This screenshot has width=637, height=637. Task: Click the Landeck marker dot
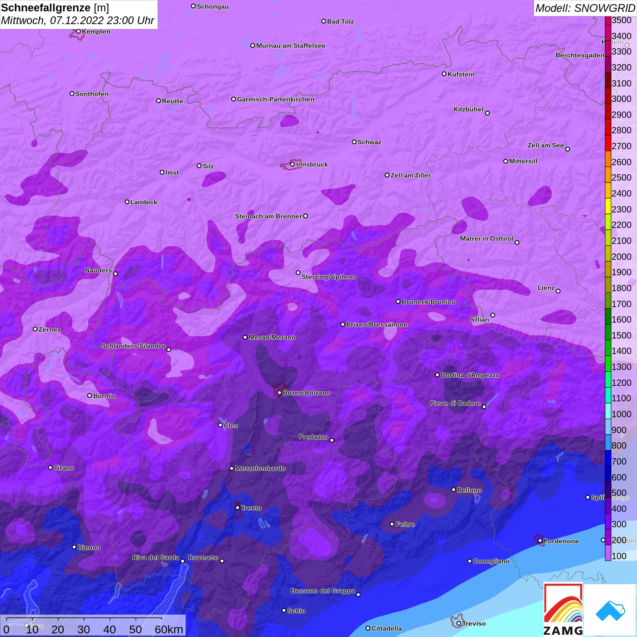127,202
